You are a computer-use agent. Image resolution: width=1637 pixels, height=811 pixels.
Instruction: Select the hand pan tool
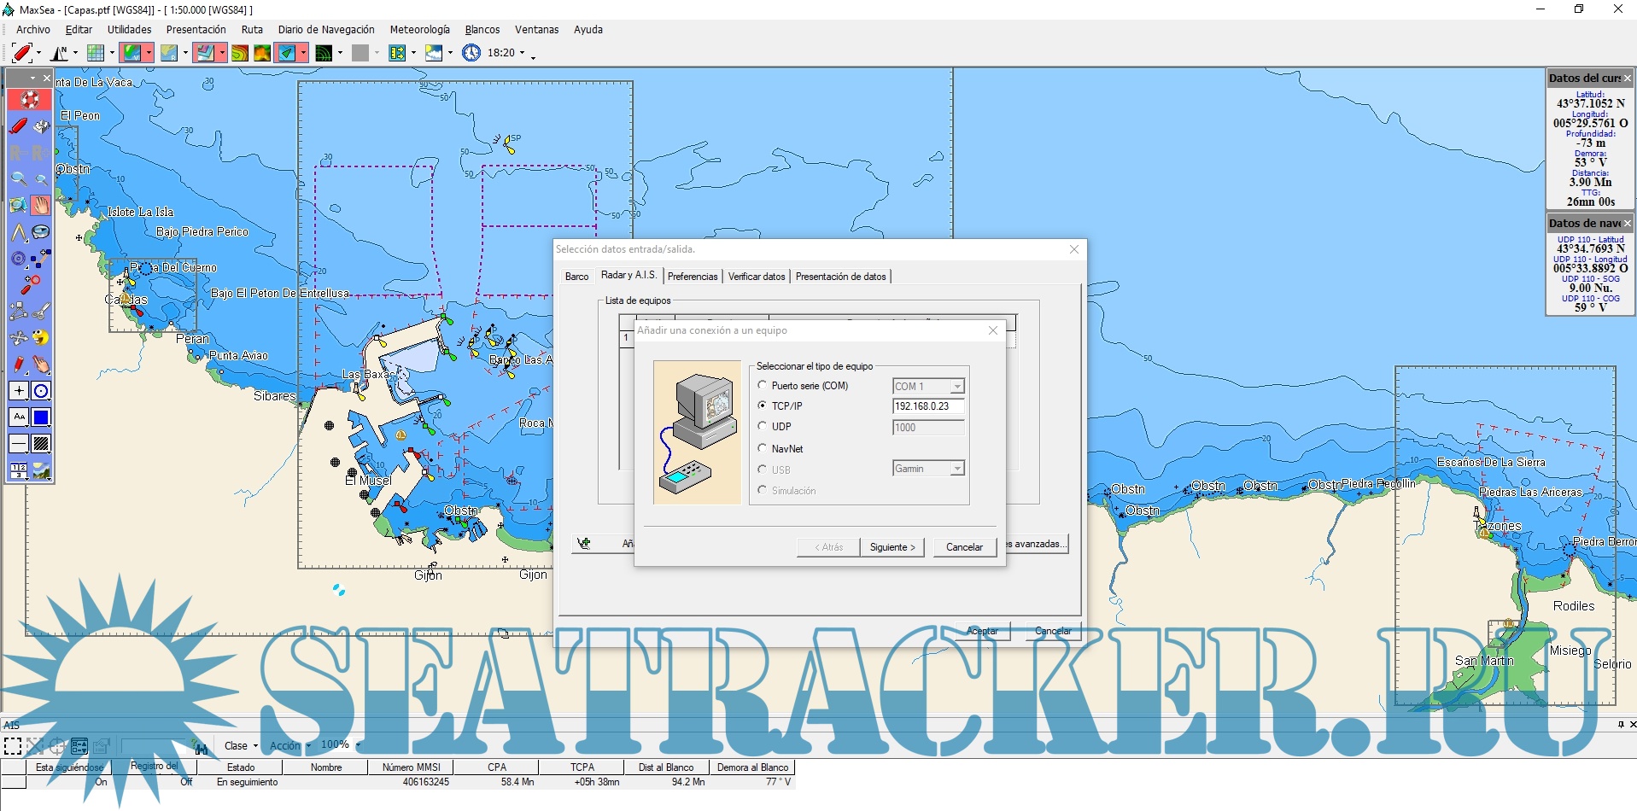41,206
